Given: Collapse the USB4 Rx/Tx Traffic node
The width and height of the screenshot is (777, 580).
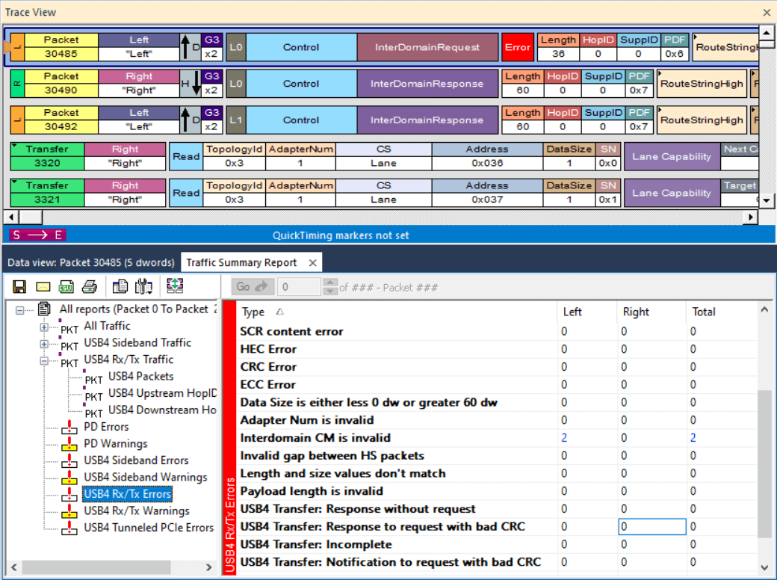Looking at the screenshot, I should [x=44, y=360].
